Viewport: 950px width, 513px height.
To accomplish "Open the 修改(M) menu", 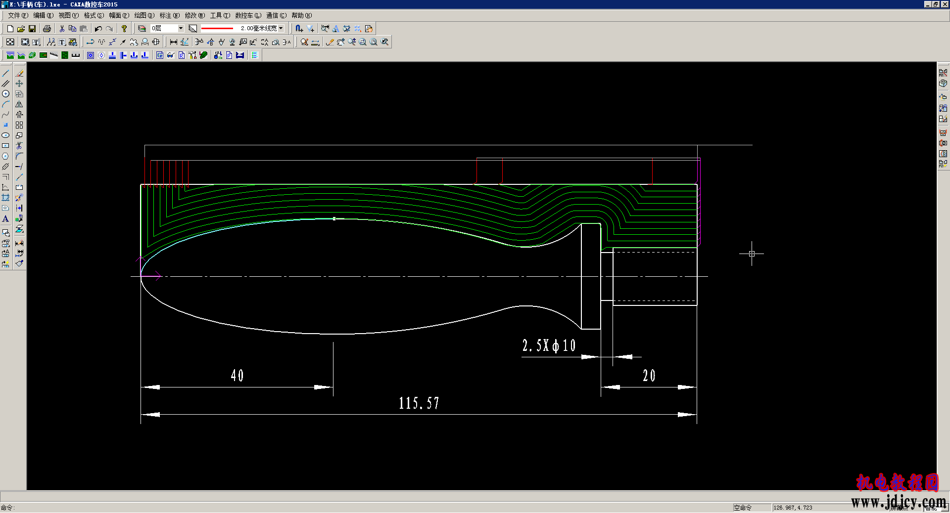I will click(195, 16).
